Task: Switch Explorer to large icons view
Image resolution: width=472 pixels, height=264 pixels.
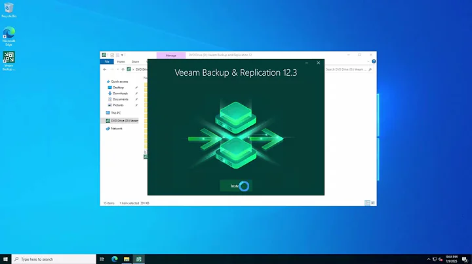Action: pos(372,203)
